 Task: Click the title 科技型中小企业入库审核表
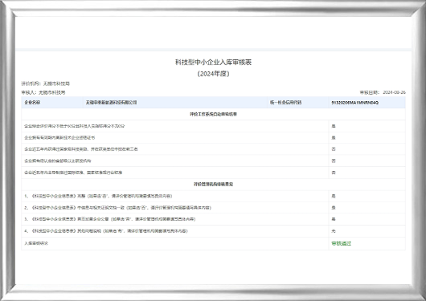pyautogui.click(x=213, y=62)
